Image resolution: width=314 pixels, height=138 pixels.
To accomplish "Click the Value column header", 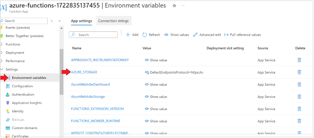I will click(x=147, y=48).
